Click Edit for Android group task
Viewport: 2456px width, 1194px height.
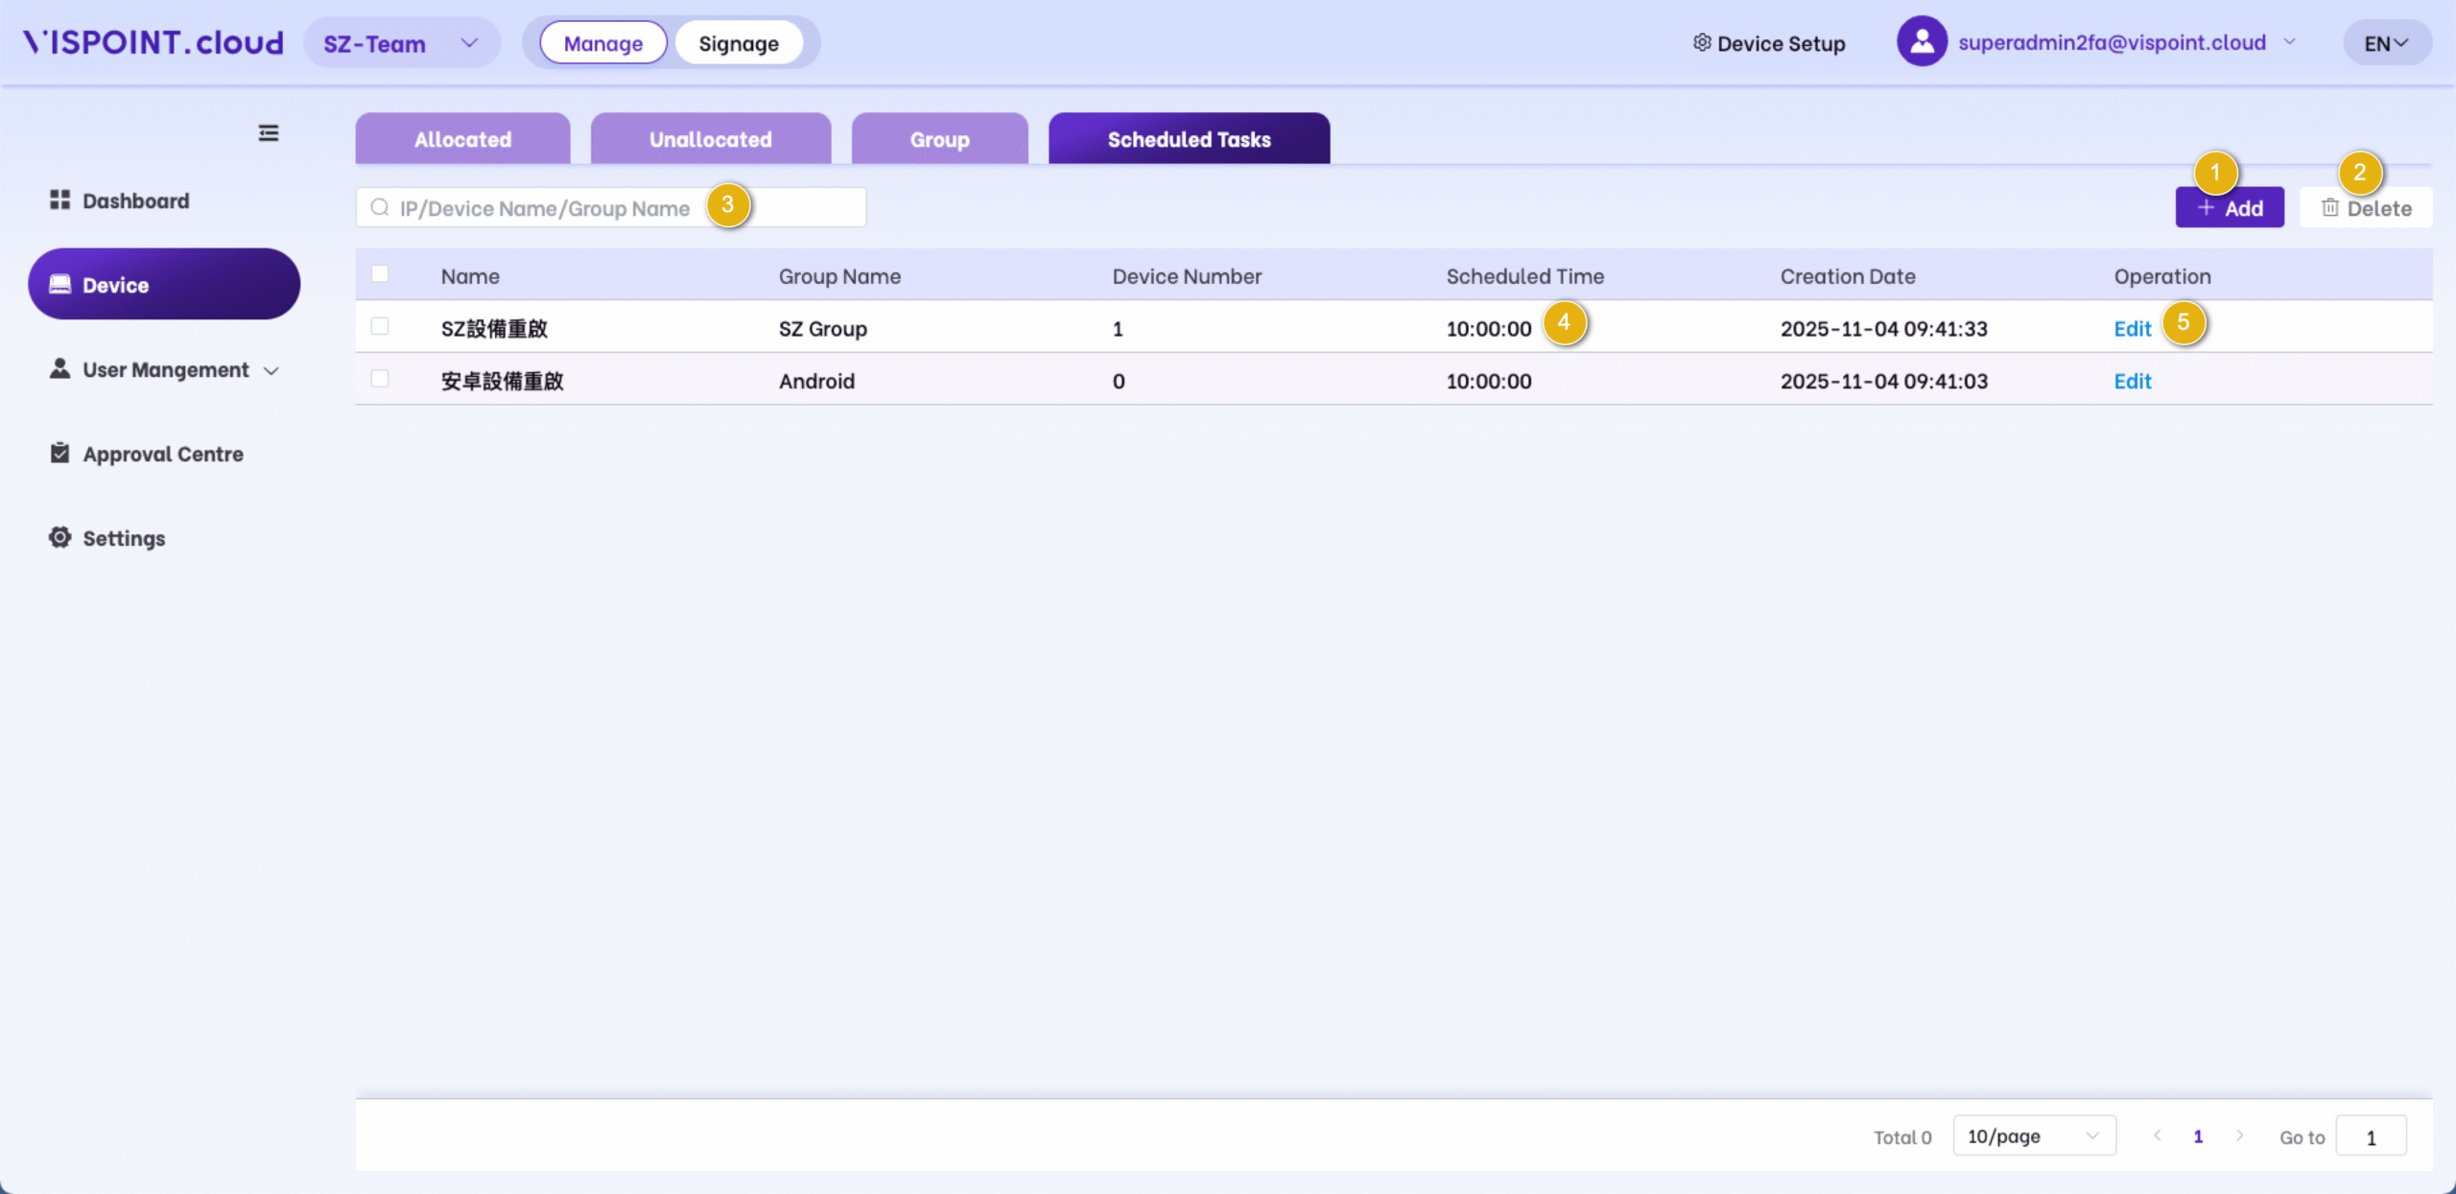pos(2132,381)
